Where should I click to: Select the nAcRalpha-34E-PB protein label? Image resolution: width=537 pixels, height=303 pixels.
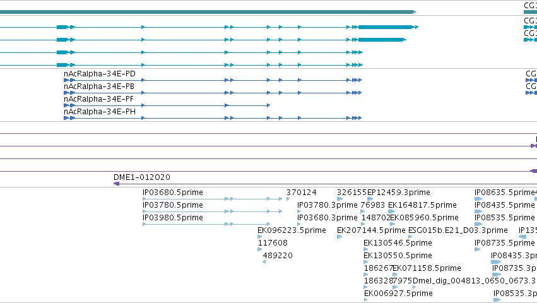coord(98,86)
